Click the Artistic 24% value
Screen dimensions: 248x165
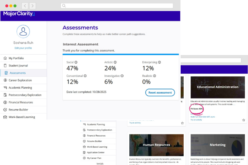click(x=110, y=68)
